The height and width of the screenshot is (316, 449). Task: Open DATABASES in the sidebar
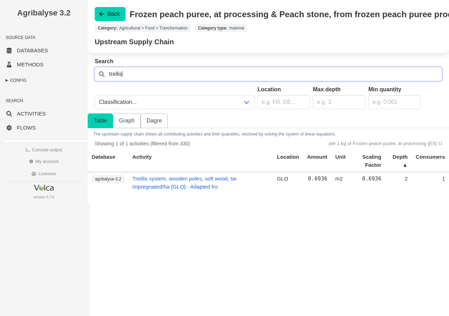tap(32, 51)
